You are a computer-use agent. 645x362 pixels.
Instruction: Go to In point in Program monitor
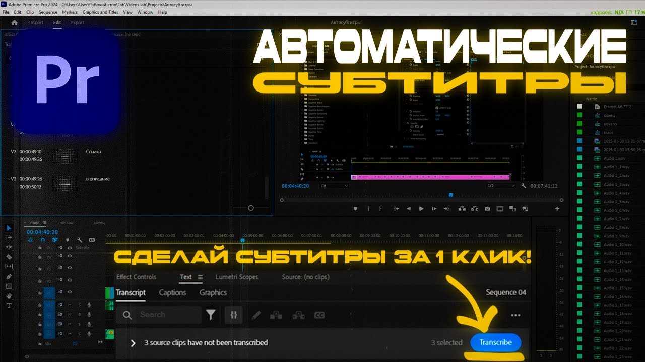click(397, 209)
